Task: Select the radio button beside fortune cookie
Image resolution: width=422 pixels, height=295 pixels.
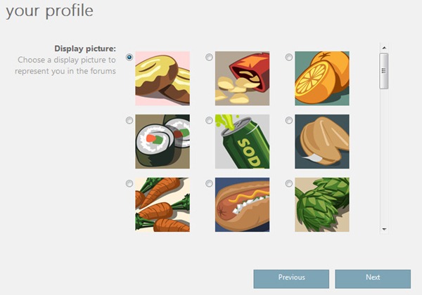Action: 289,121
